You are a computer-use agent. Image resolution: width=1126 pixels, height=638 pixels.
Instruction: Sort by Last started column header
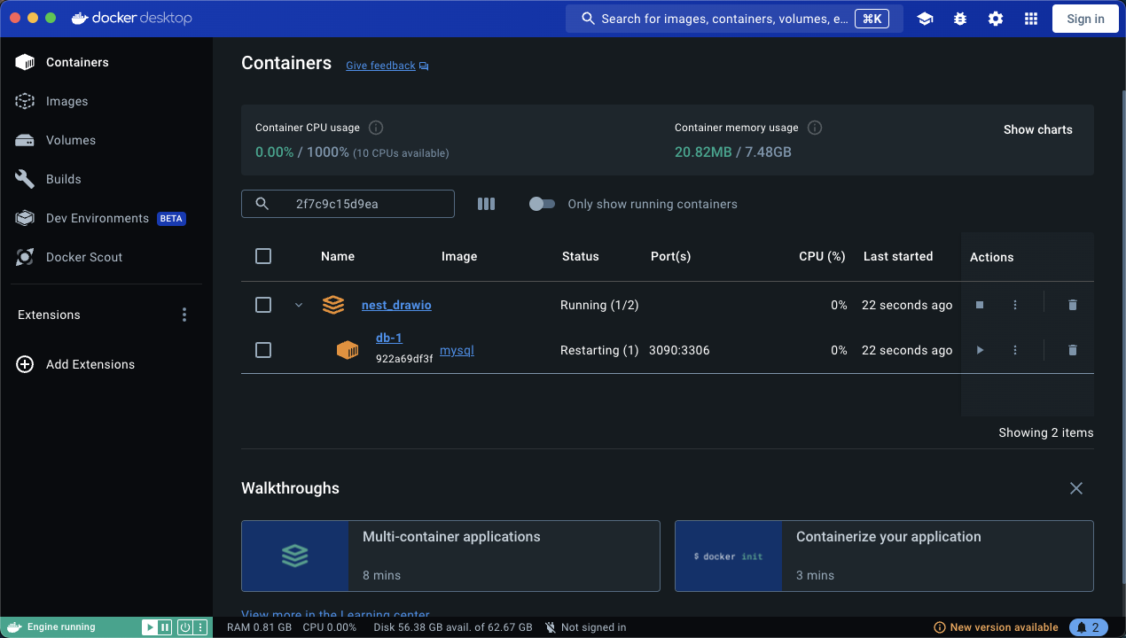coord(898,256)
